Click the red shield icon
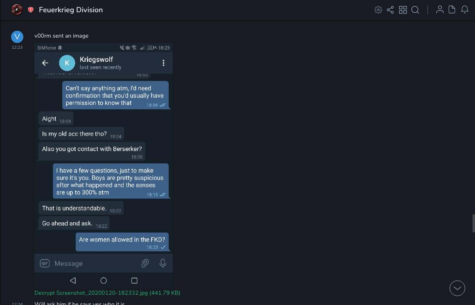475x305 pixels. point(31,10)
